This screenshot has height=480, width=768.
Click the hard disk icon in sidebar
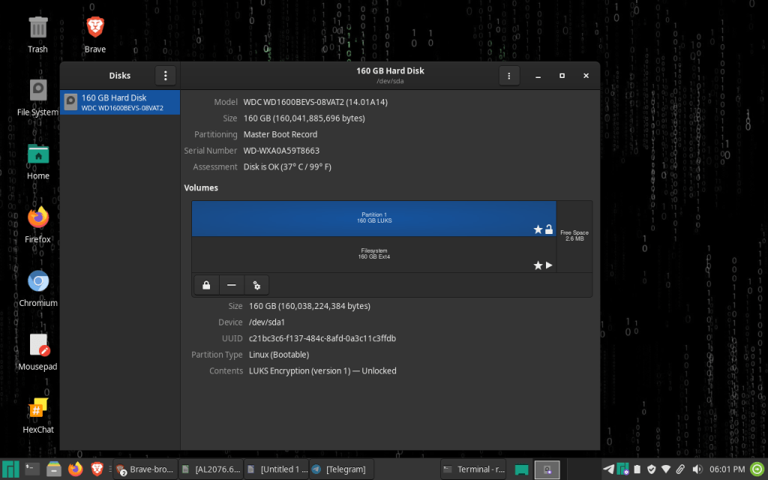(x=71, y=102)
